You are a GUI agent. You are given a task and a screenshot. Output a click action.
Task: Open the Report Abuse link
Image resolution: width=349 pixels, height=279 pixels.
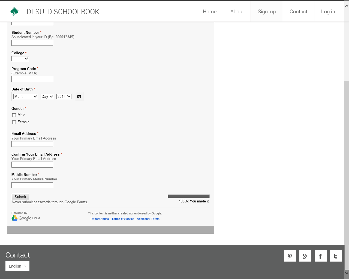click(x=100, y=219)
